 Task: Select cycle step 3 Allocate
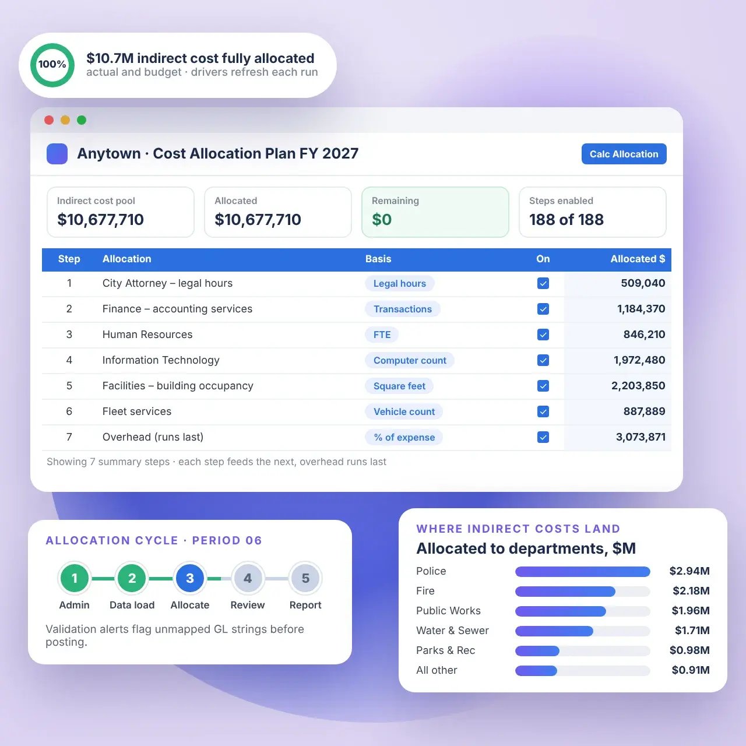(x=190, y=578)
